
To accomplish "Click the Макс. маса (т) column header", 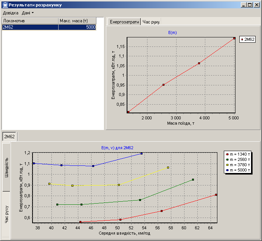I will pyautogui.click(x=77, y=21).
